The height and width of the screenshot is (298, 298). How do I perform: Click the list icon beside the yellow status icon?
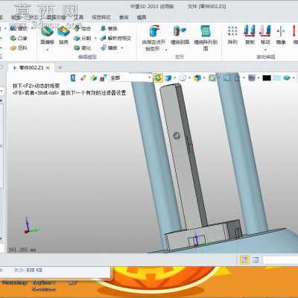256,260
